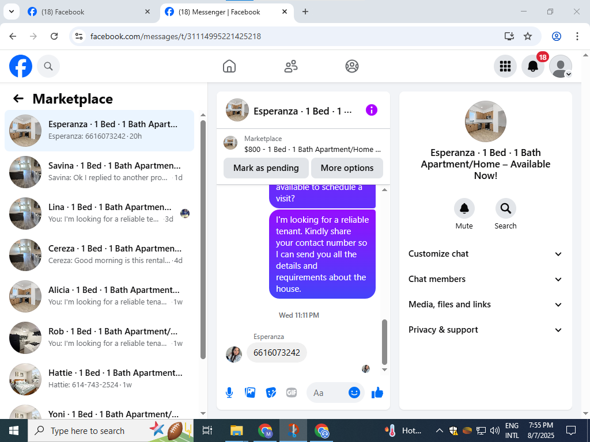Click the 6616073242 message bubble
This screenshot has height=442, width=590.
[277, 353]
